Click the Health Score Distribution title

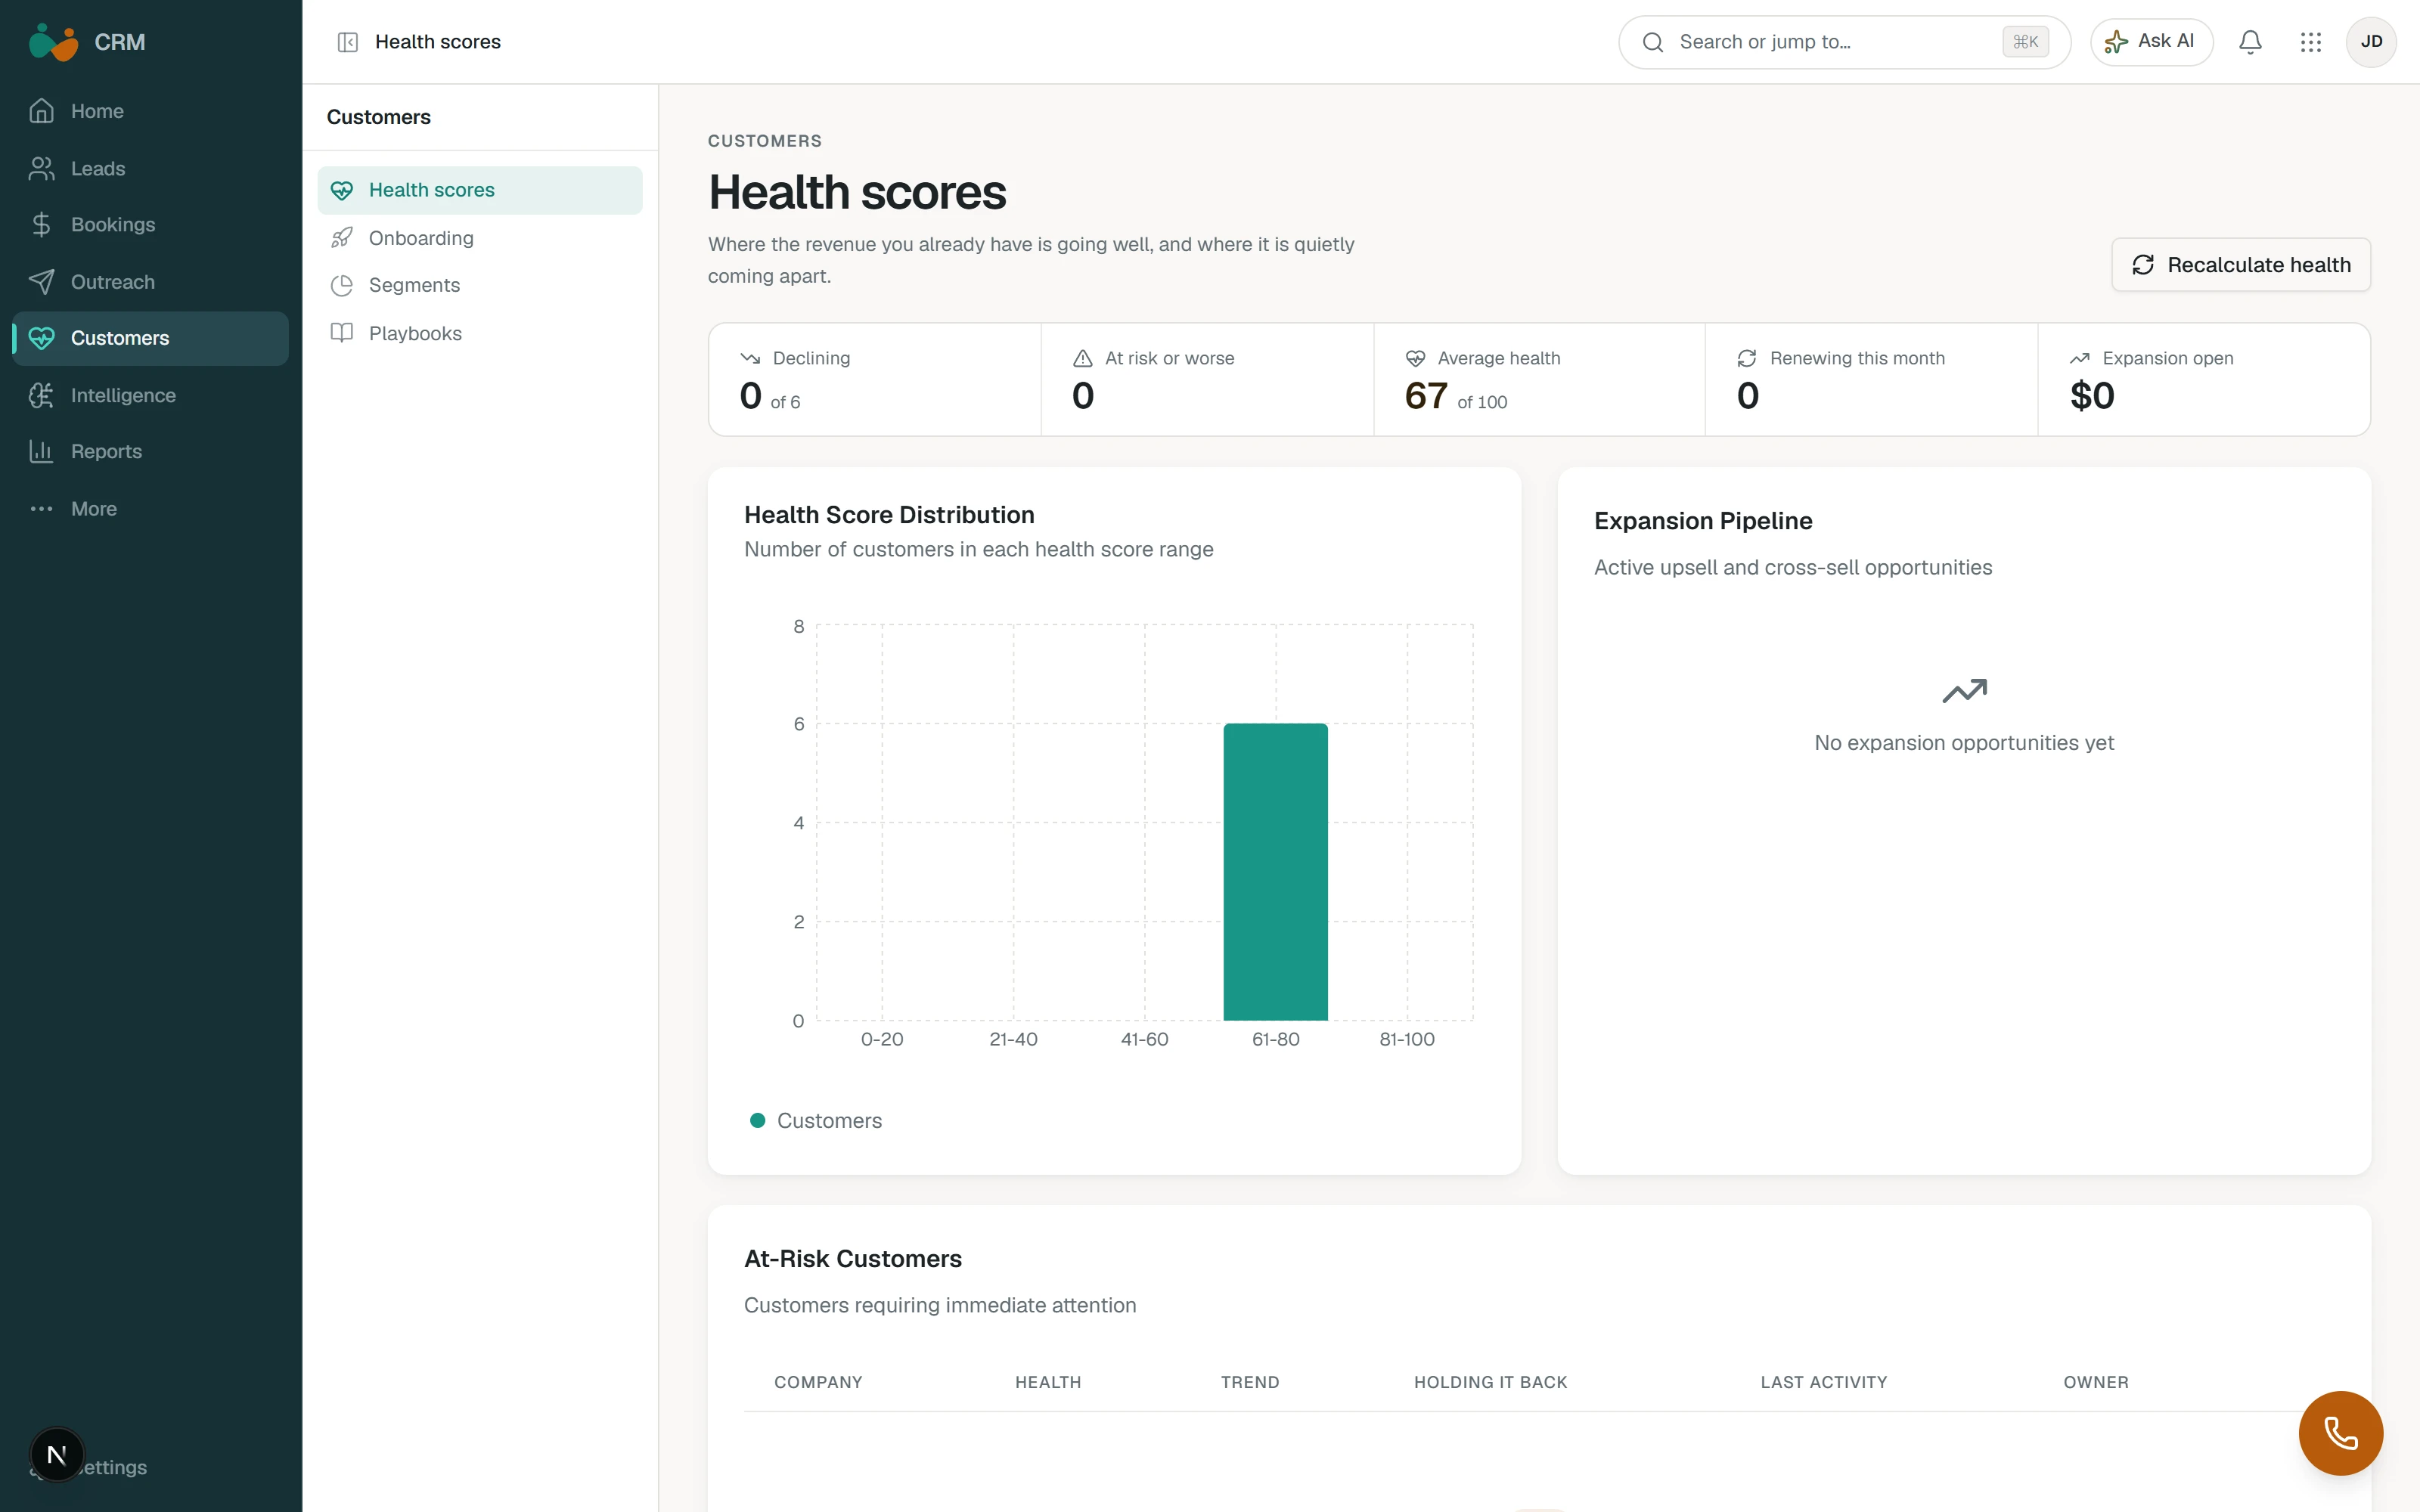pyautogui.click(x=889, y=515)
